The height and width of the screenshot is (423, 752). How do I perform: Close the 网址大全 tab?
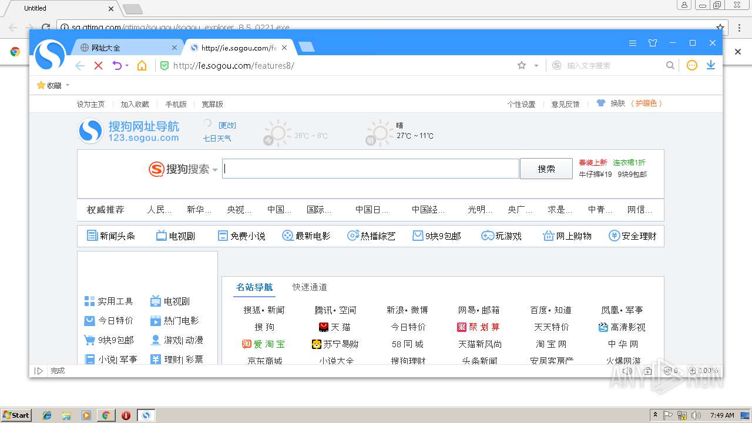pos(174,48)
